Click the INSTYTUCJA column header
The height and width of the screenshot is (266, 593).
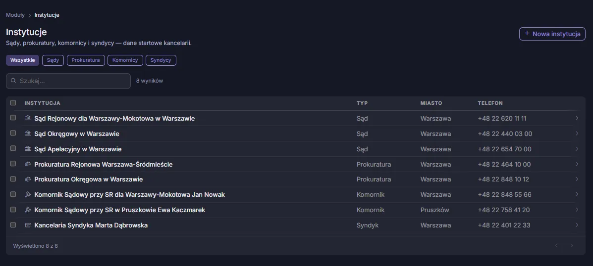[43, 103]
